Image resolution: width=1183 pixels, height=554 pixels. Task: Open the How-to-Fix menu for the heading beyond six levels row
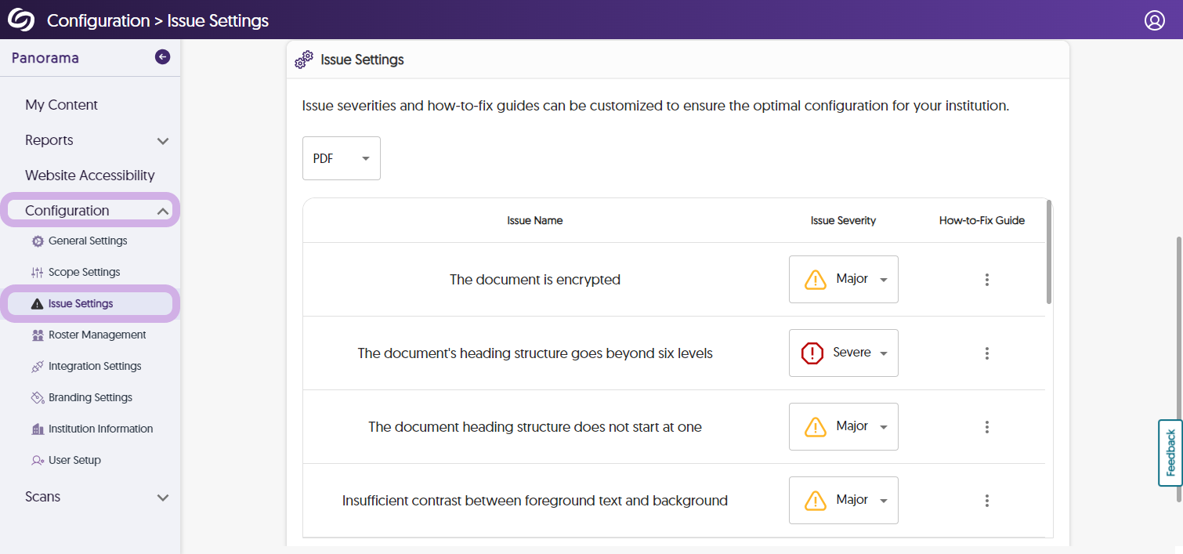[x=987, y=353]
